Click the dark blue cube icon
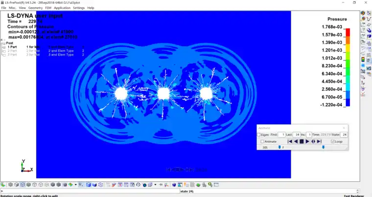This screenshot has height=197, width=372. coord(174,185)
